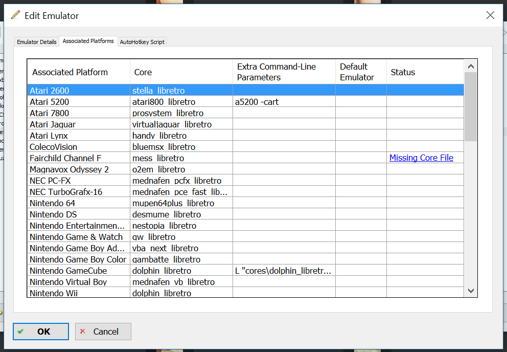Click the scroll down arrow in the platforms table
Image resolution: width=507 pixels, height=352 pixels.
(x=471, y=291)
